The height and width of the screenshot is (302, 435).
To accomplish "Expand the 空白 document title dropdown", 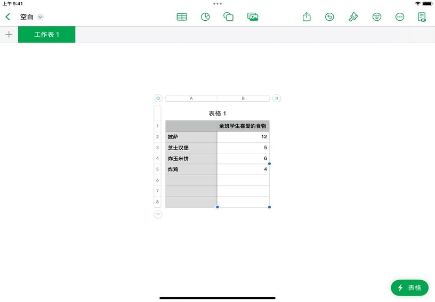I will [41, 17].
